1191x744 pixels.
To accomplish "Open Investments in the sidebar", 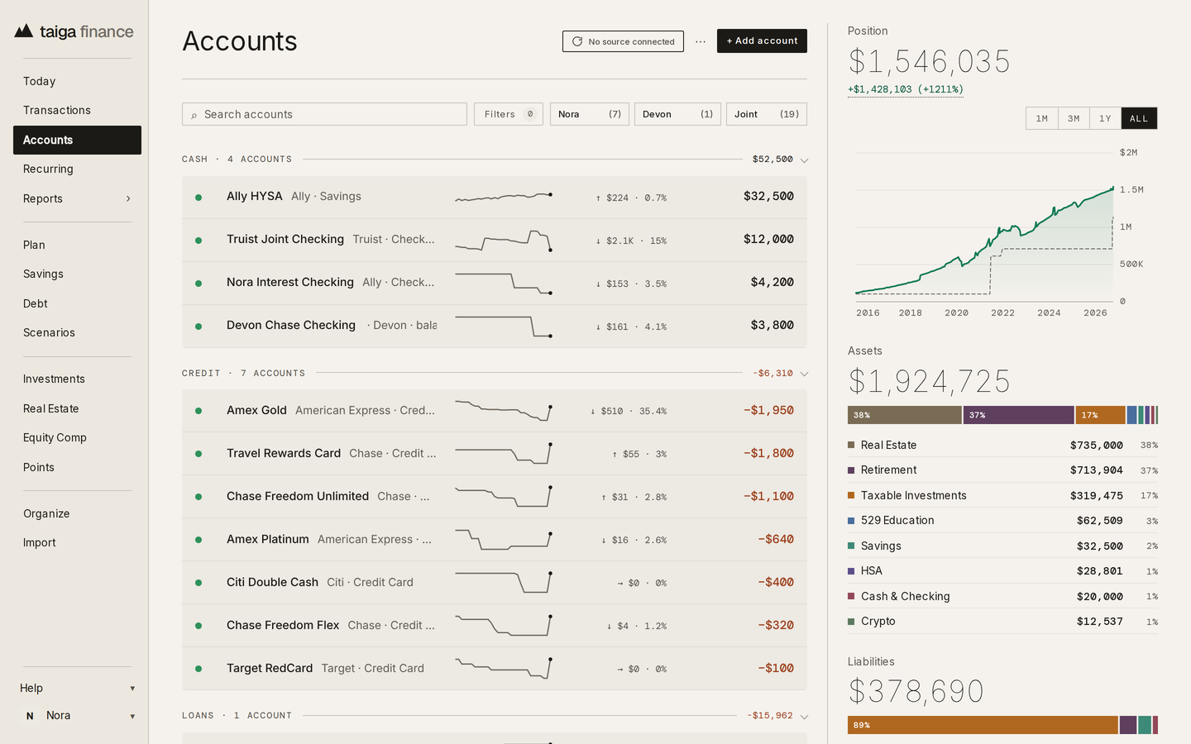I will pos(77,379).
